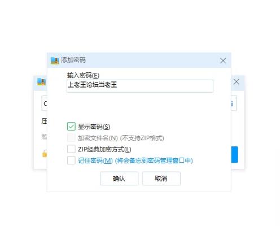280x226 pixels.
Task: Enable ZIP经典加密方式(L) checkbox
Action: (71, 149)
